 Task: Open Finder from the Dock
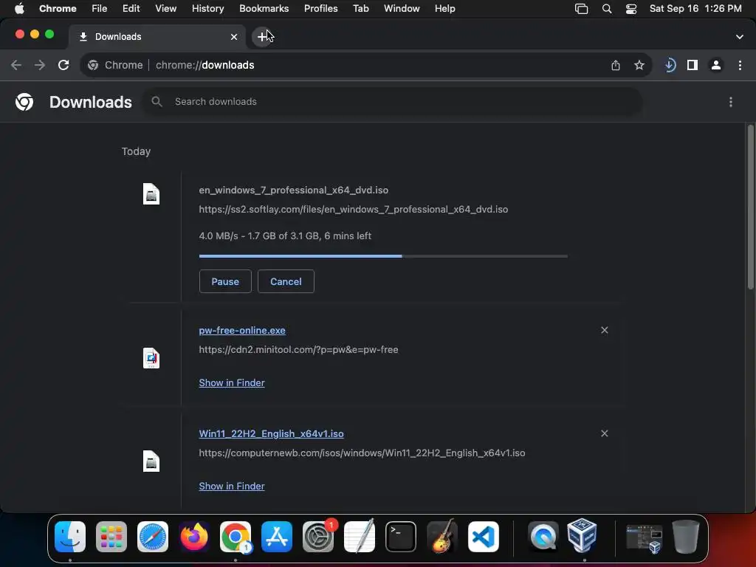coord(70,537)
